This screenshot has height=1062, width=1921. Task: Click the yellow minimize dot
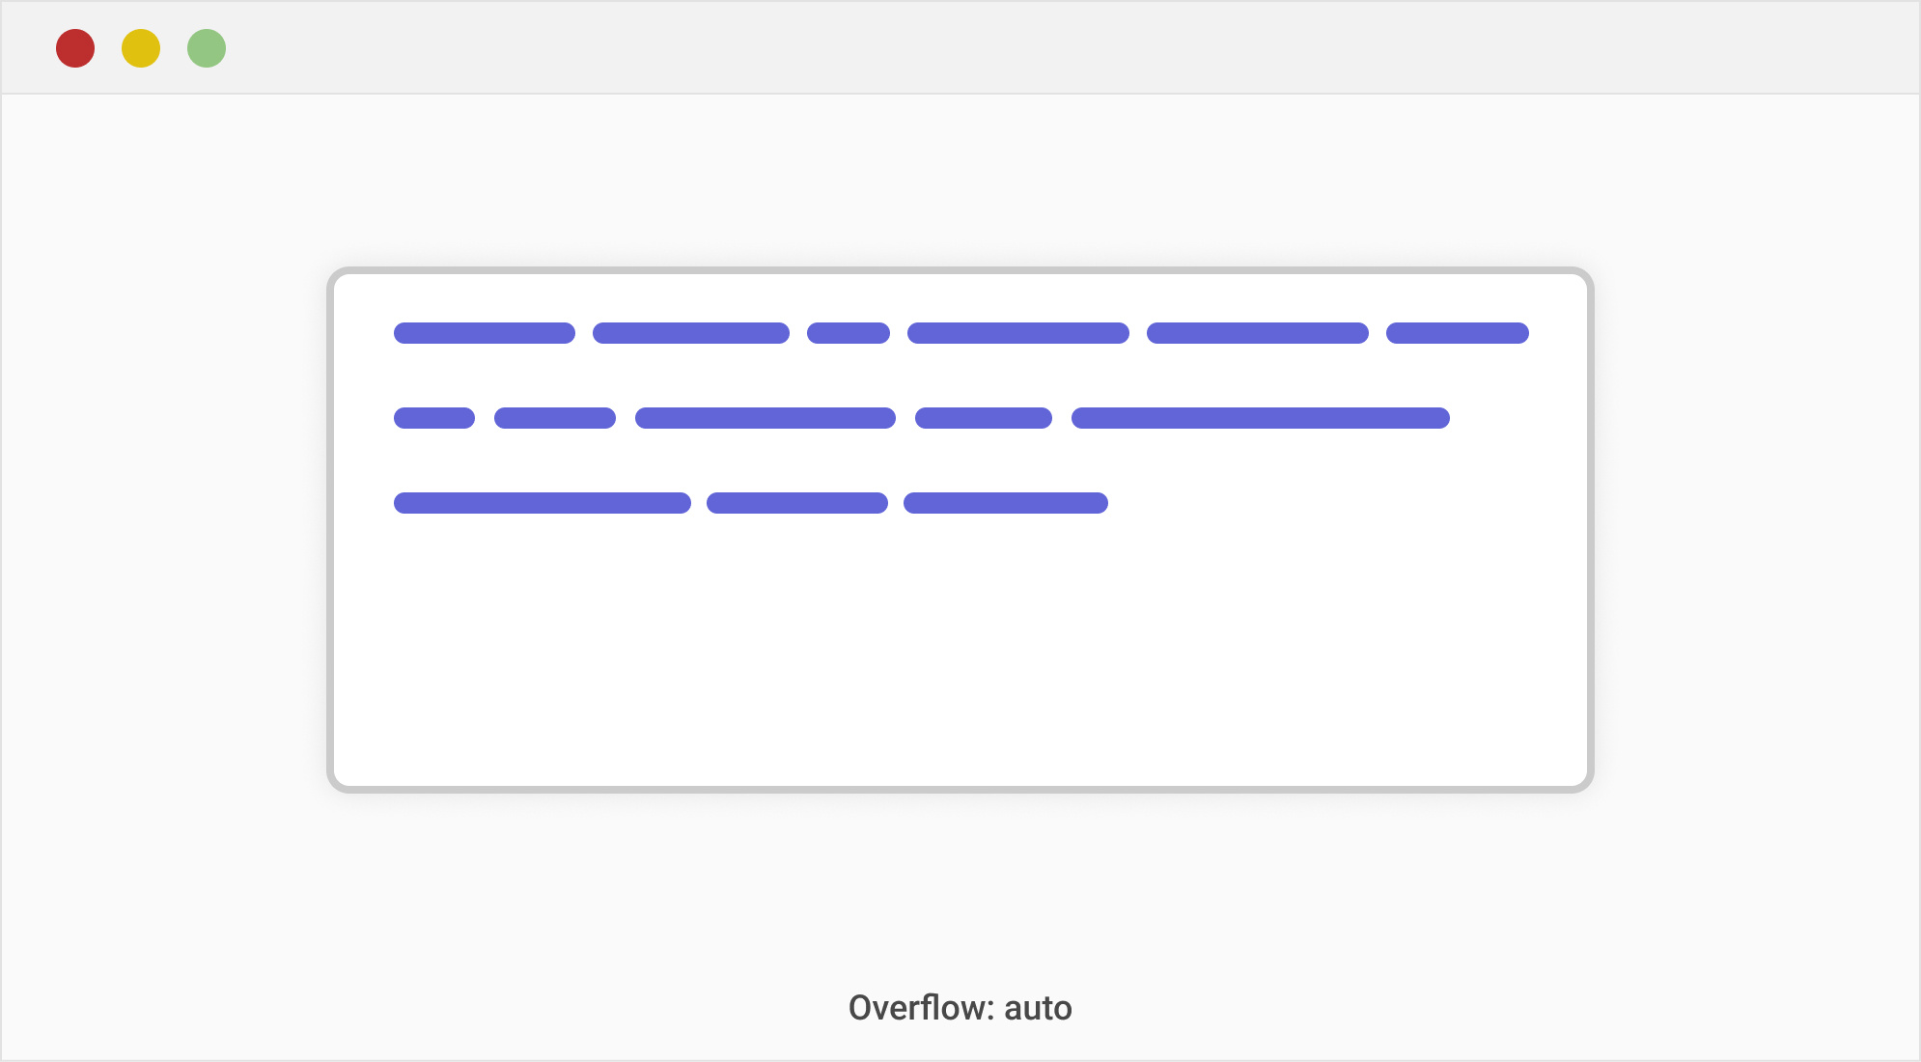[141, 48]
